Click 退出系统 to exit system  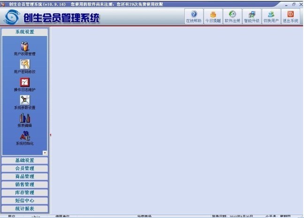[x=290, y=17]
